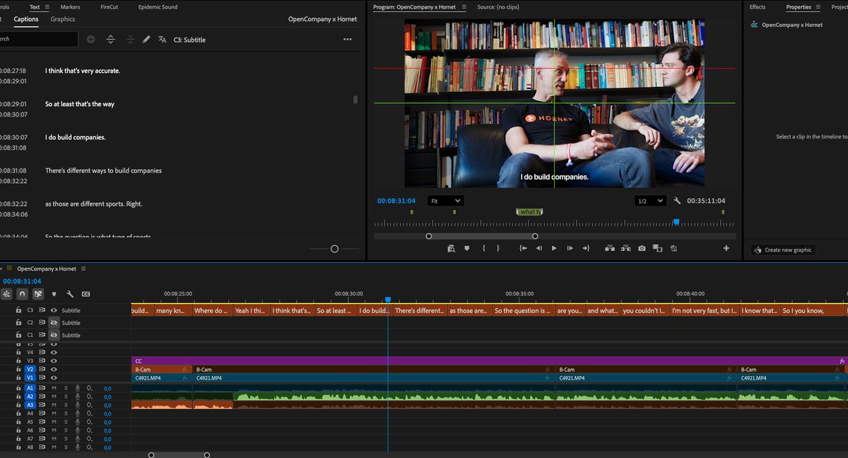
Task: Solo audio track A2
Action: pyautogui.click(x=66, y=397)
